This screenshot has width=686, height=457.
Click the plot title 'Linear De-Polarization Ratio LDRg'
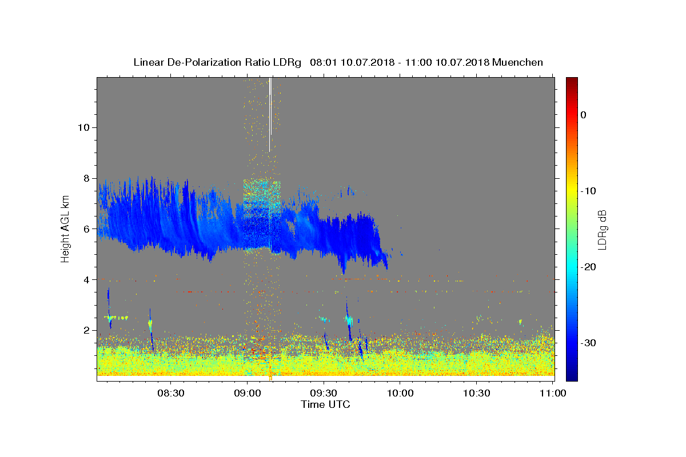coord(217,62)
